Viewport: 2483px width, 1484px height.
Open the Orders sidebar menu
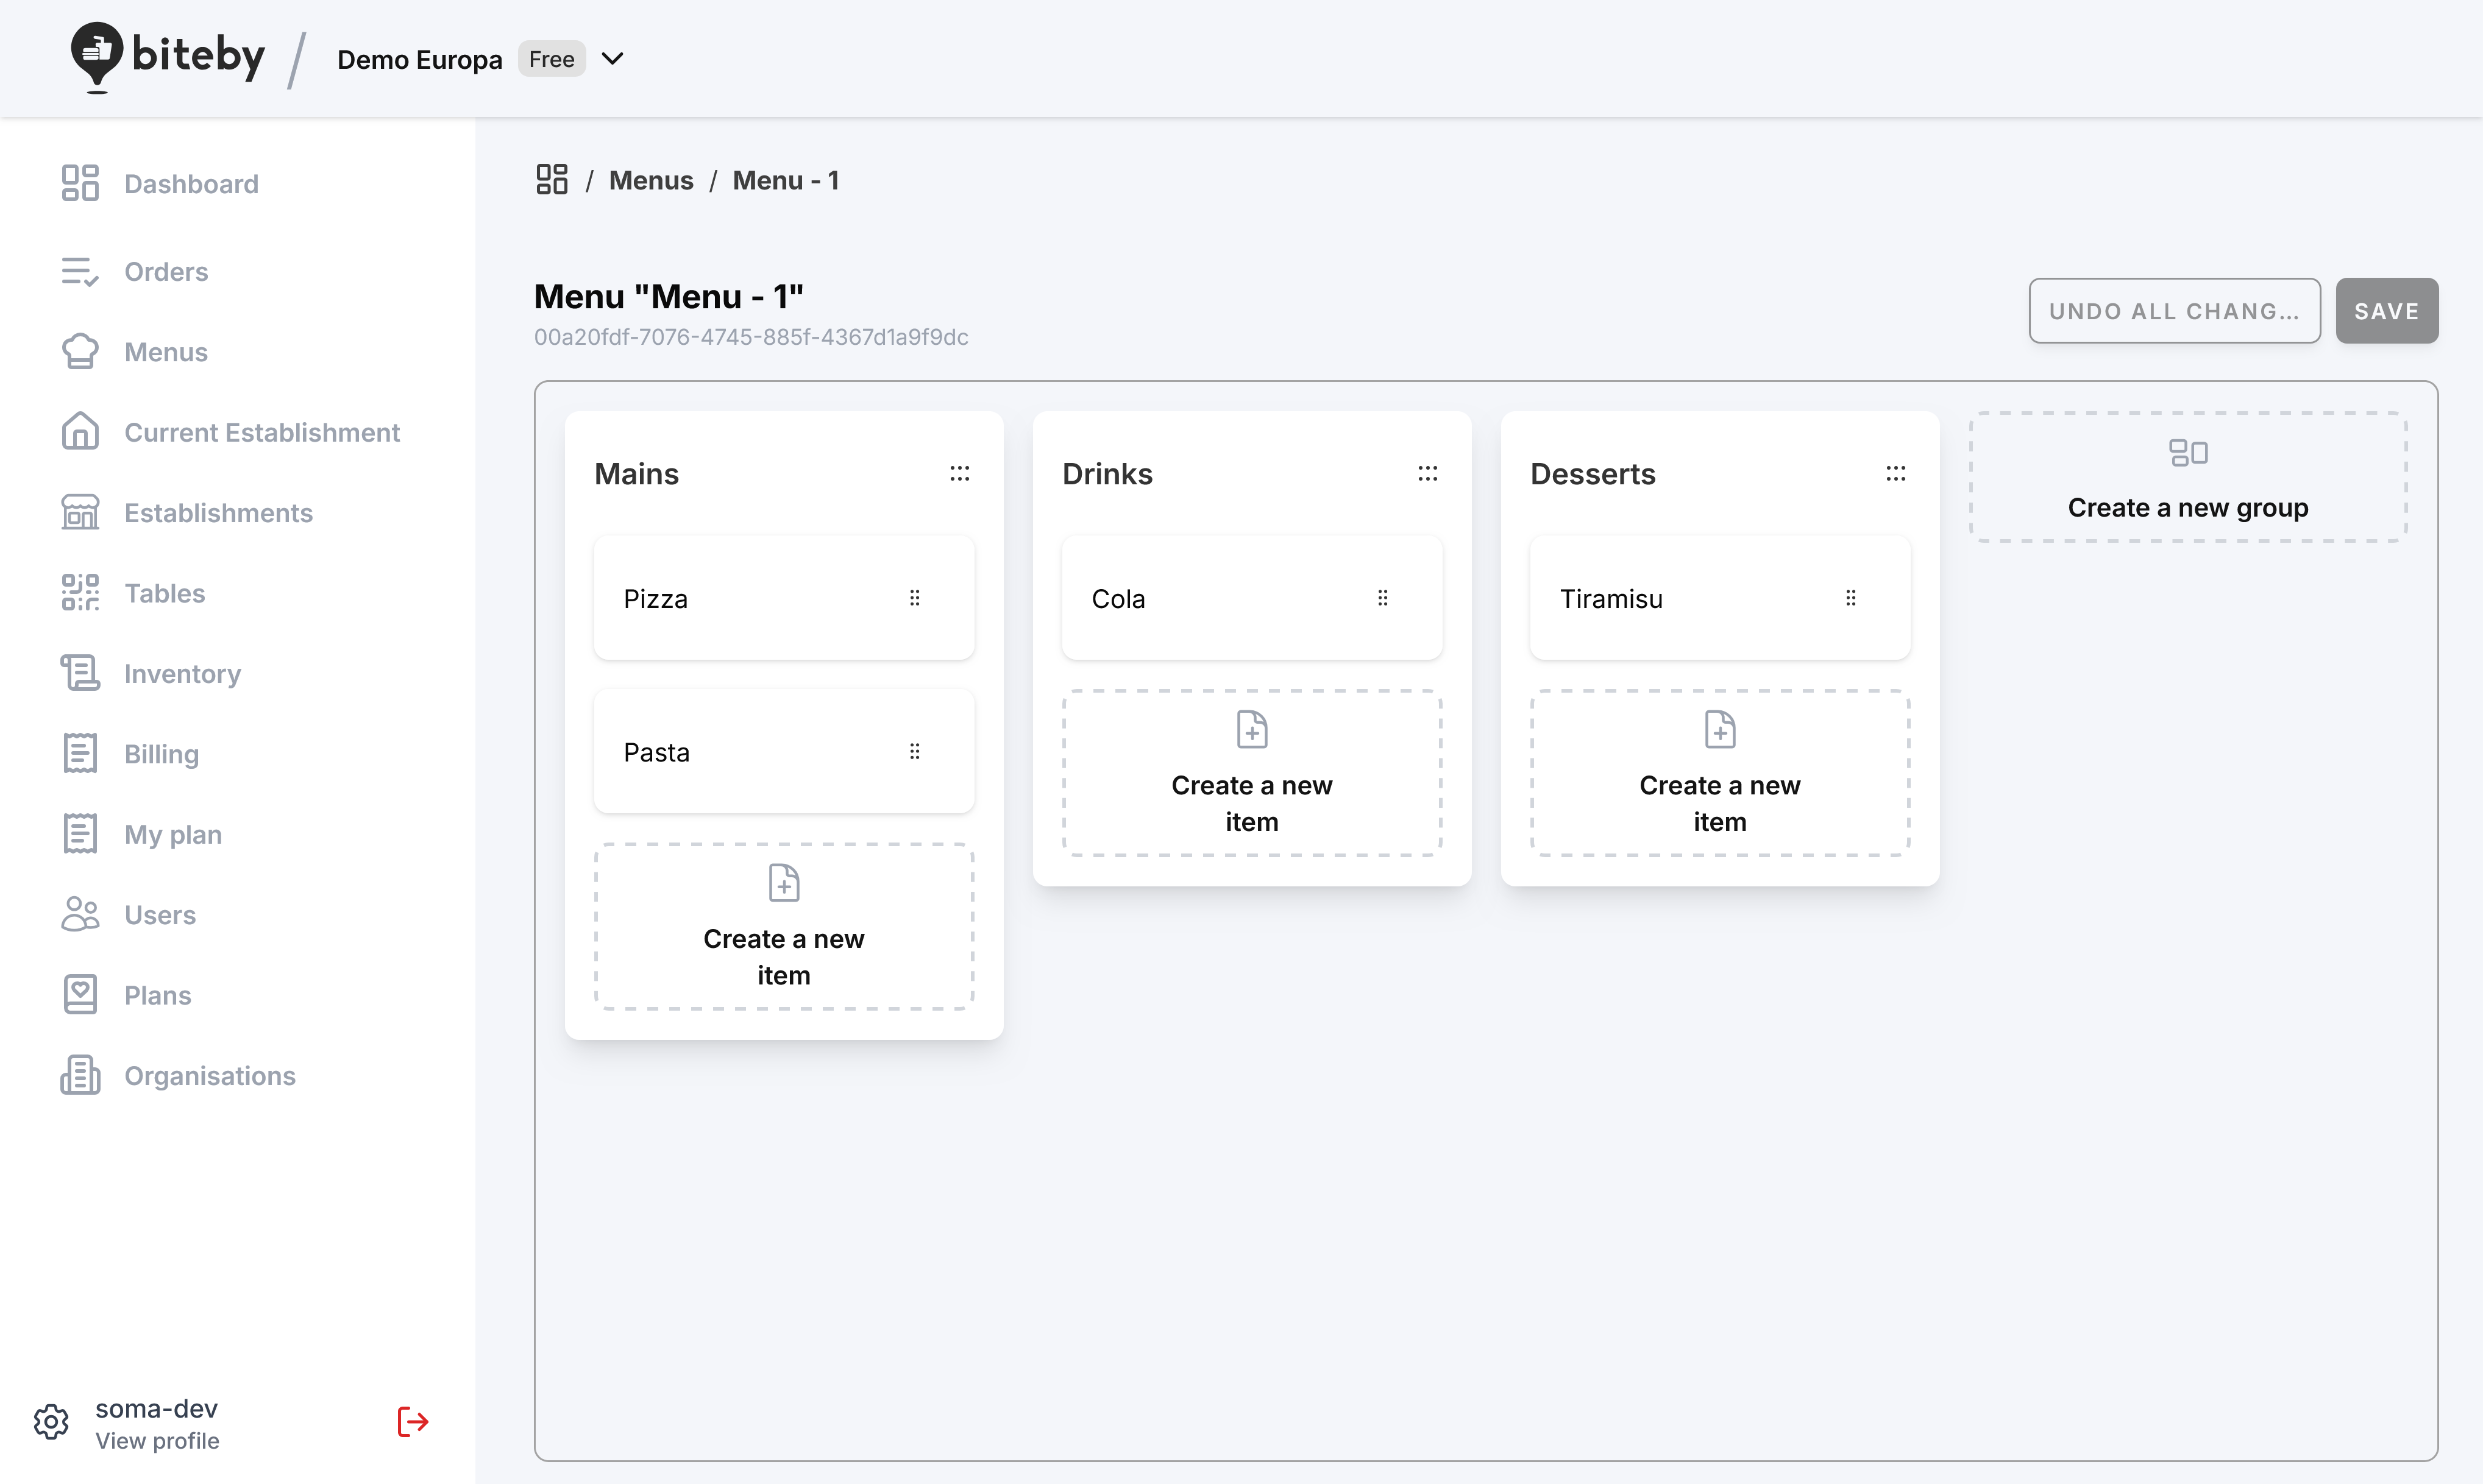click(165, 272)
